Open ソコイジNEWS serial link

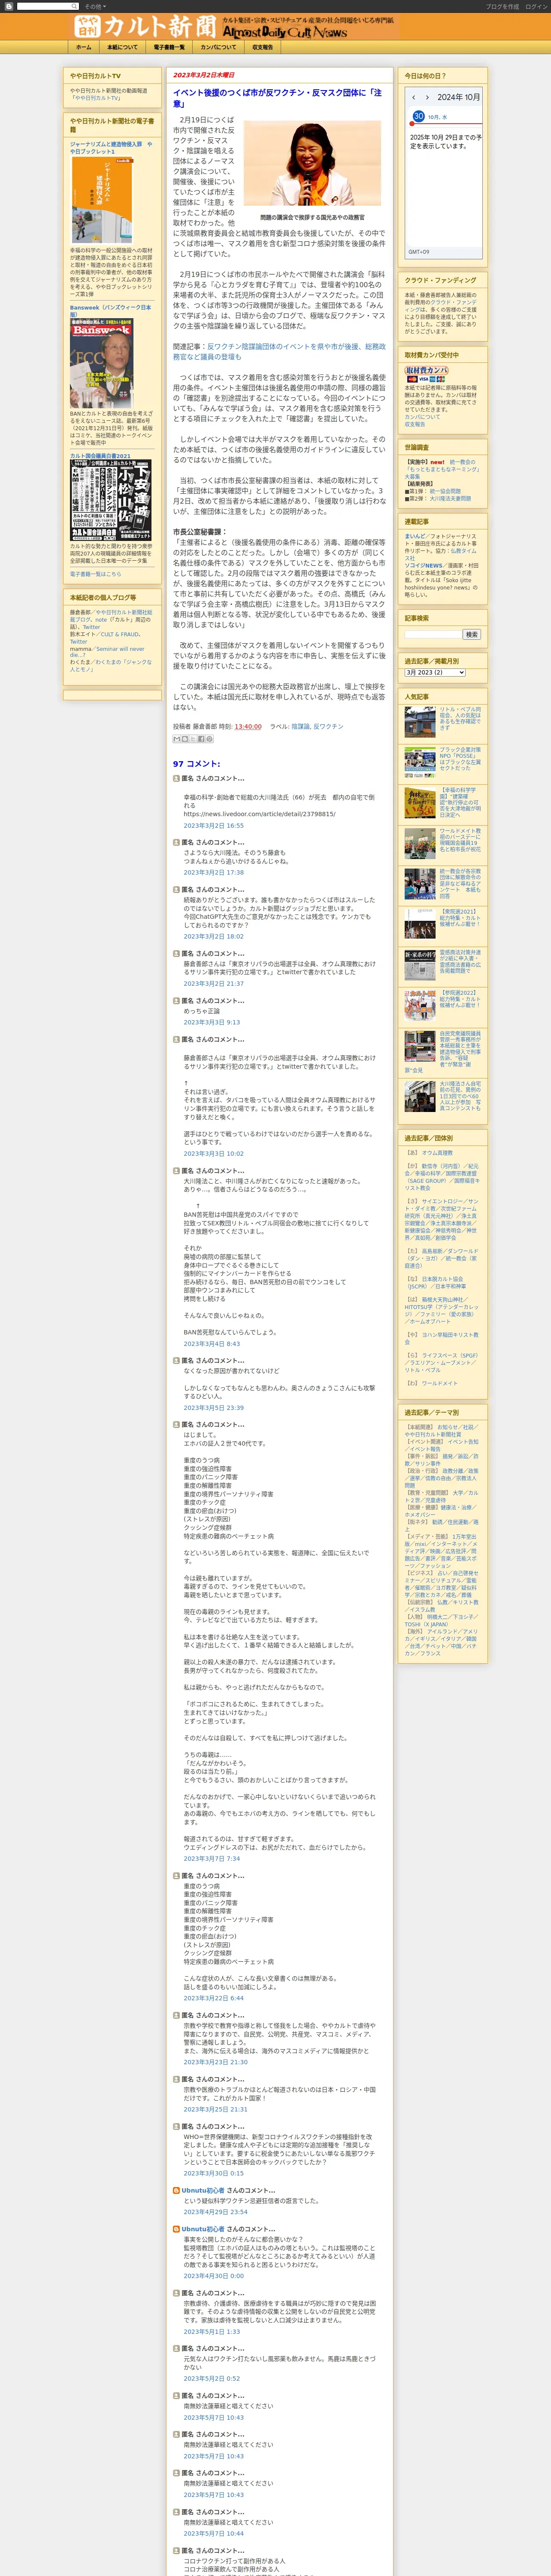coord(423,565)
